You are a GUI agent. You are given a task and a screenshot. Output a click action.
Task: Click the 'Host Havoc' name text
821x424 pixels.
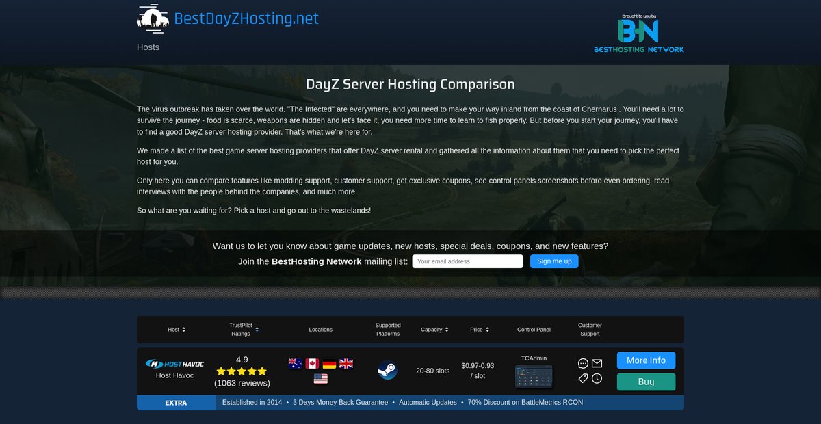[x=174, y=375]
